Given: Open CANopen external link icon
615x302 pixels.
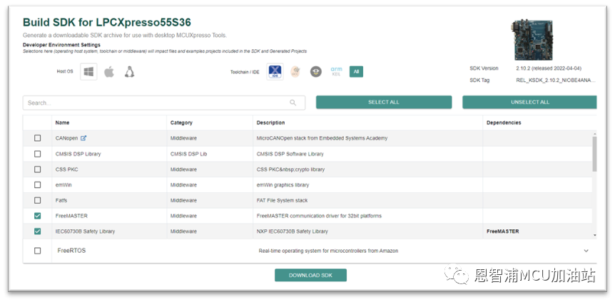Looking at the screenshot, I should 83,138.
